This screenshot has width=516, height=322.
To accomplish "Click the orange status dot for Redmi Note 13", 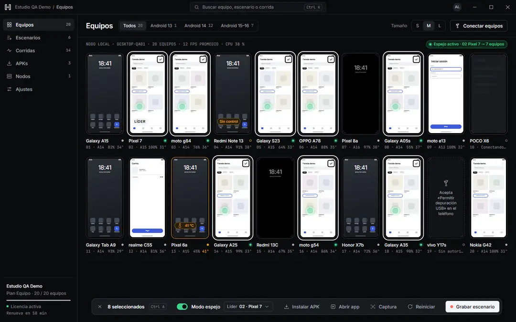I will point(250,141).
